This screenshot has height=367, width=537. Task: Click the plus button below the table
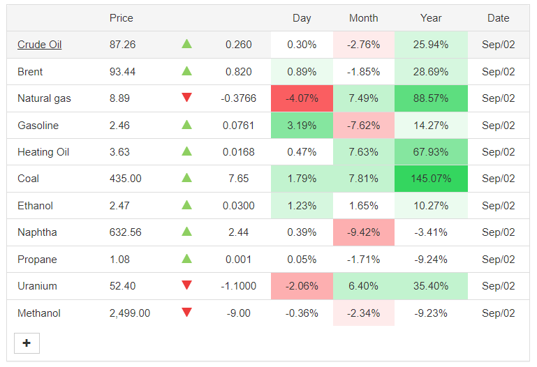[27, 343]
